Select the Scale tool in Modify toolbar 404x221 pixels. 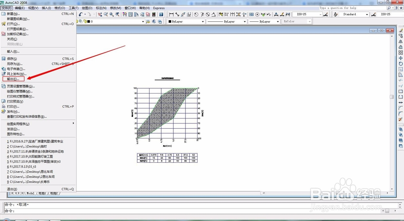click(x=401, y=69)
